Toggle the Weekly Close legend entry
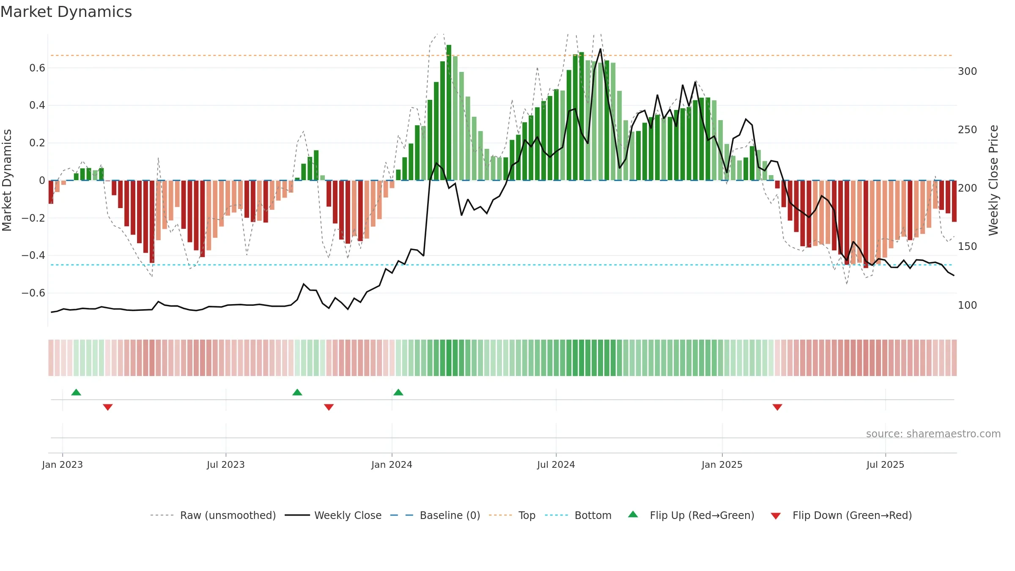 click(333, 515)
